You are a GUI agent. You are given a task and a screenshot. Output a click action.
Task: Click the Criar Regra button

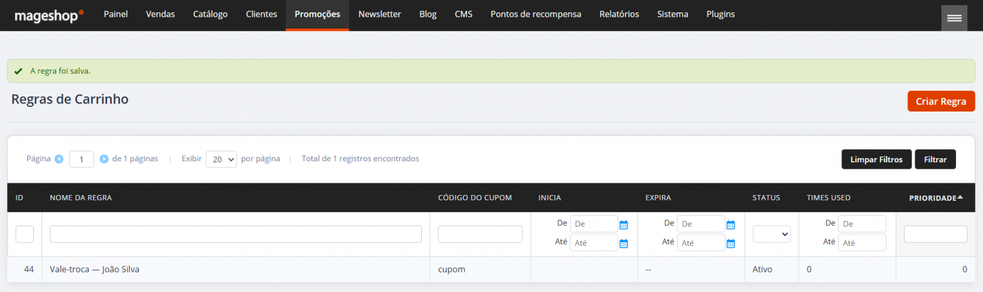tap(940, 101)
